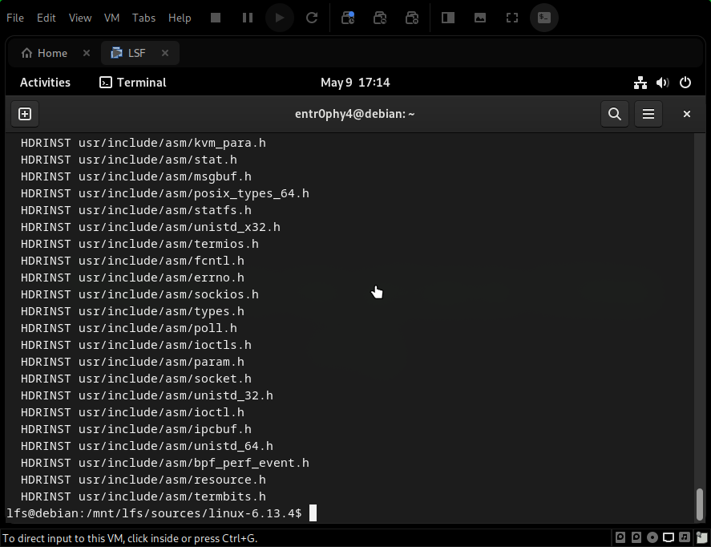Image resolution: width=711 pixels, height=547 pixels.
Task: Power off the virtual machine
Action: 215,17
